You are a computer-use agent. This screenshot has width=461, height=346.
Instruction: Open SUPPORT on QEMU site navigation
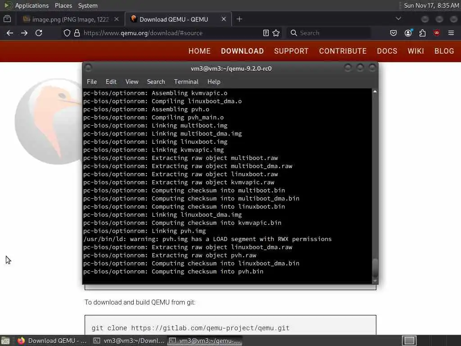pos(291,51)
